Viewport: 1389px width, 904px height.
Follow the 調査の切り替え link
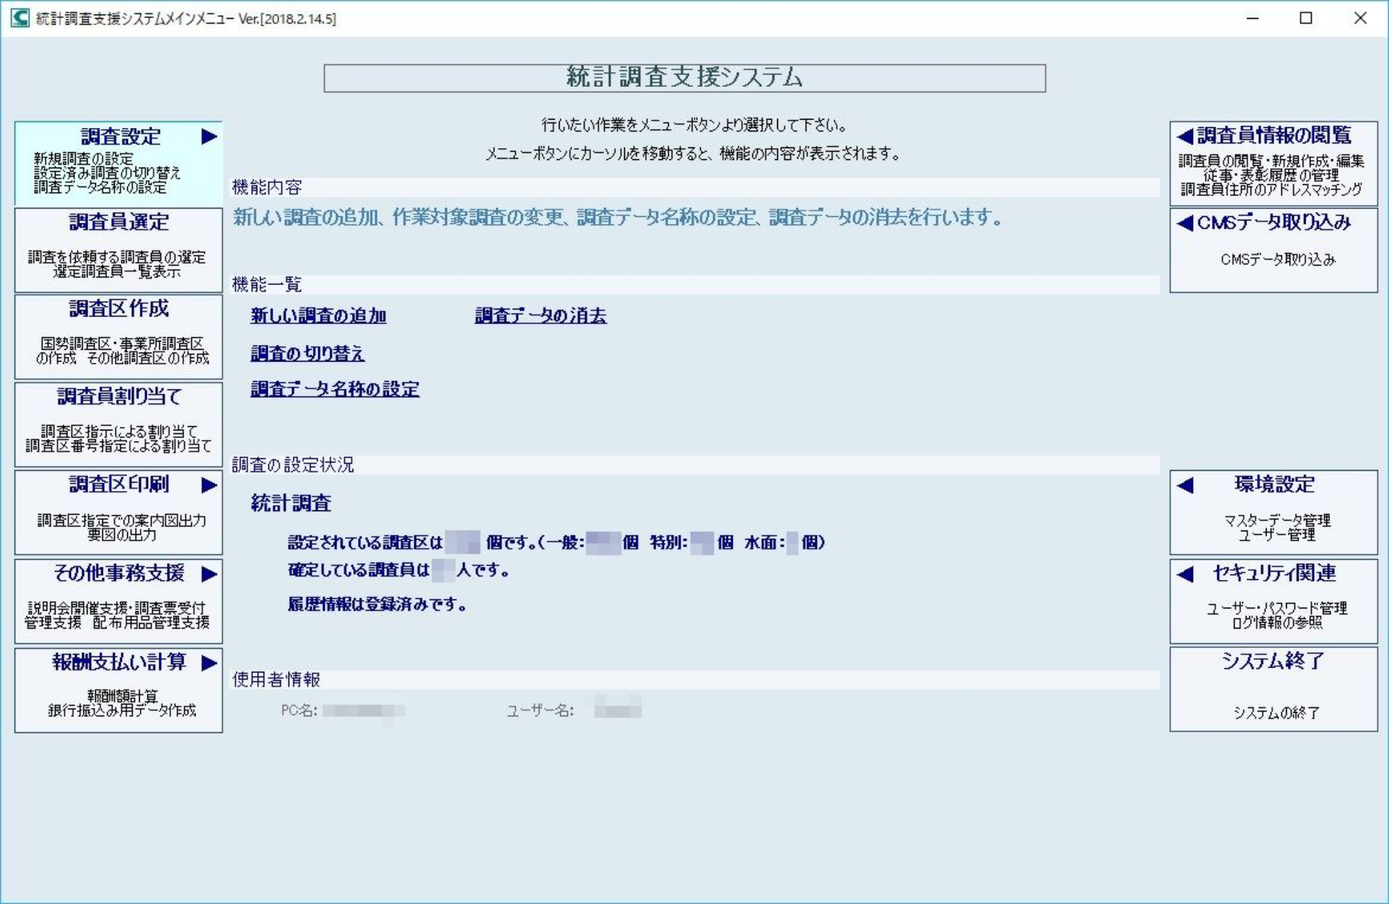coord(307,353)
